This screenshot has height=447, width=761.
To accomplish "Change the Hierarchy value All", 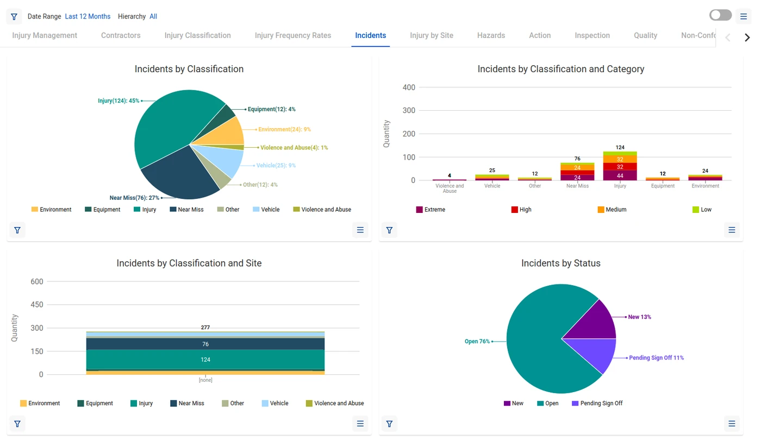I will pos(153,17).
